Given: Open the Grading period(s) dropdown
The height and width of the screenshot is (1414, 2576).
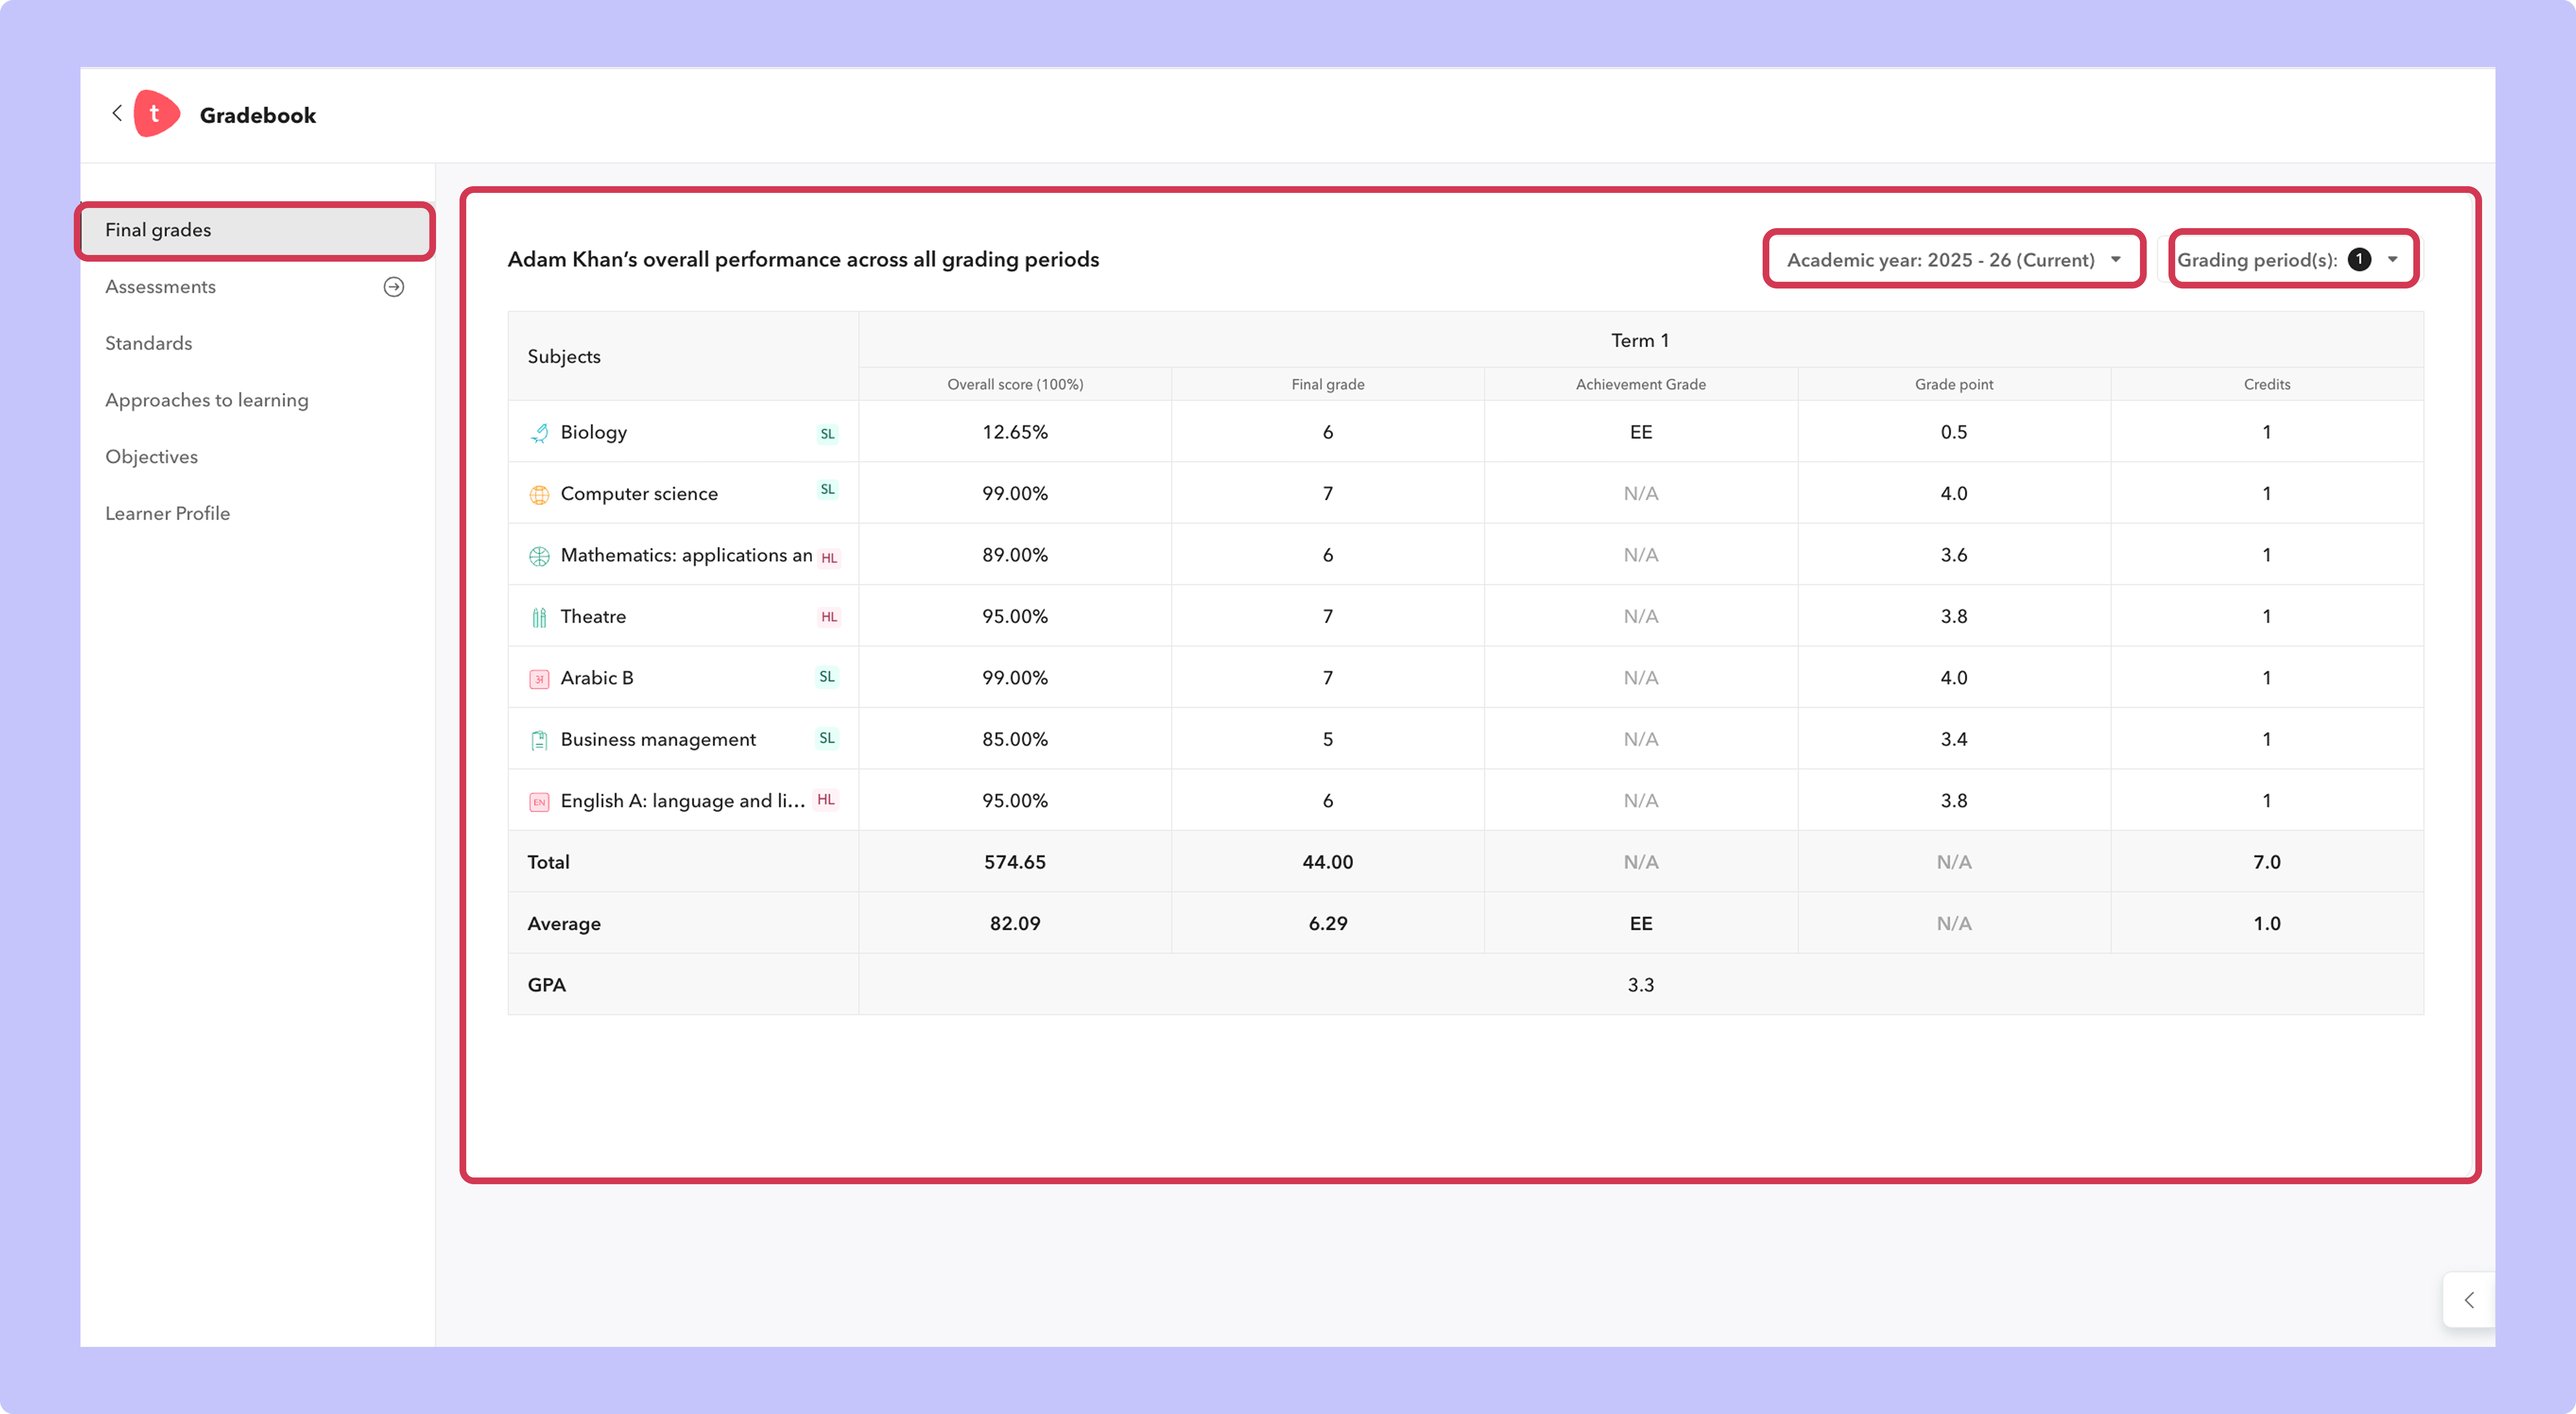Looking at the screenshot, I should point(2293,259).
